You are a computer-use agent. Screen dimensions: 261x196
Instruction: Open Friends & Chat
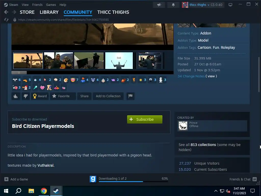pyautogui.click(x=243, y=179)
